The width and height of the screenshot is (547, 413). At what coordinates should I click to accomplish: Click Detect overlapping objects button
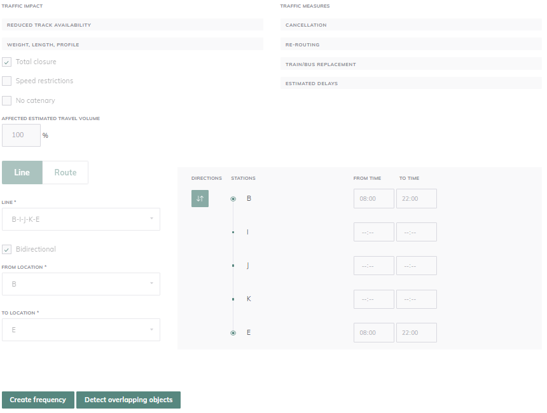click(128, 400)
